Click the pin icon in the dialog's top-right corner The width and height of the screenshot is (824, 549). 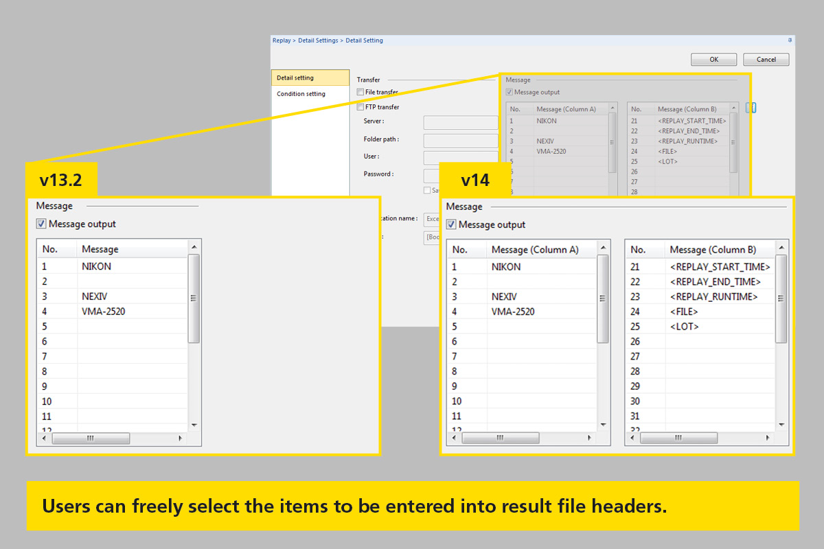point(790,40)
